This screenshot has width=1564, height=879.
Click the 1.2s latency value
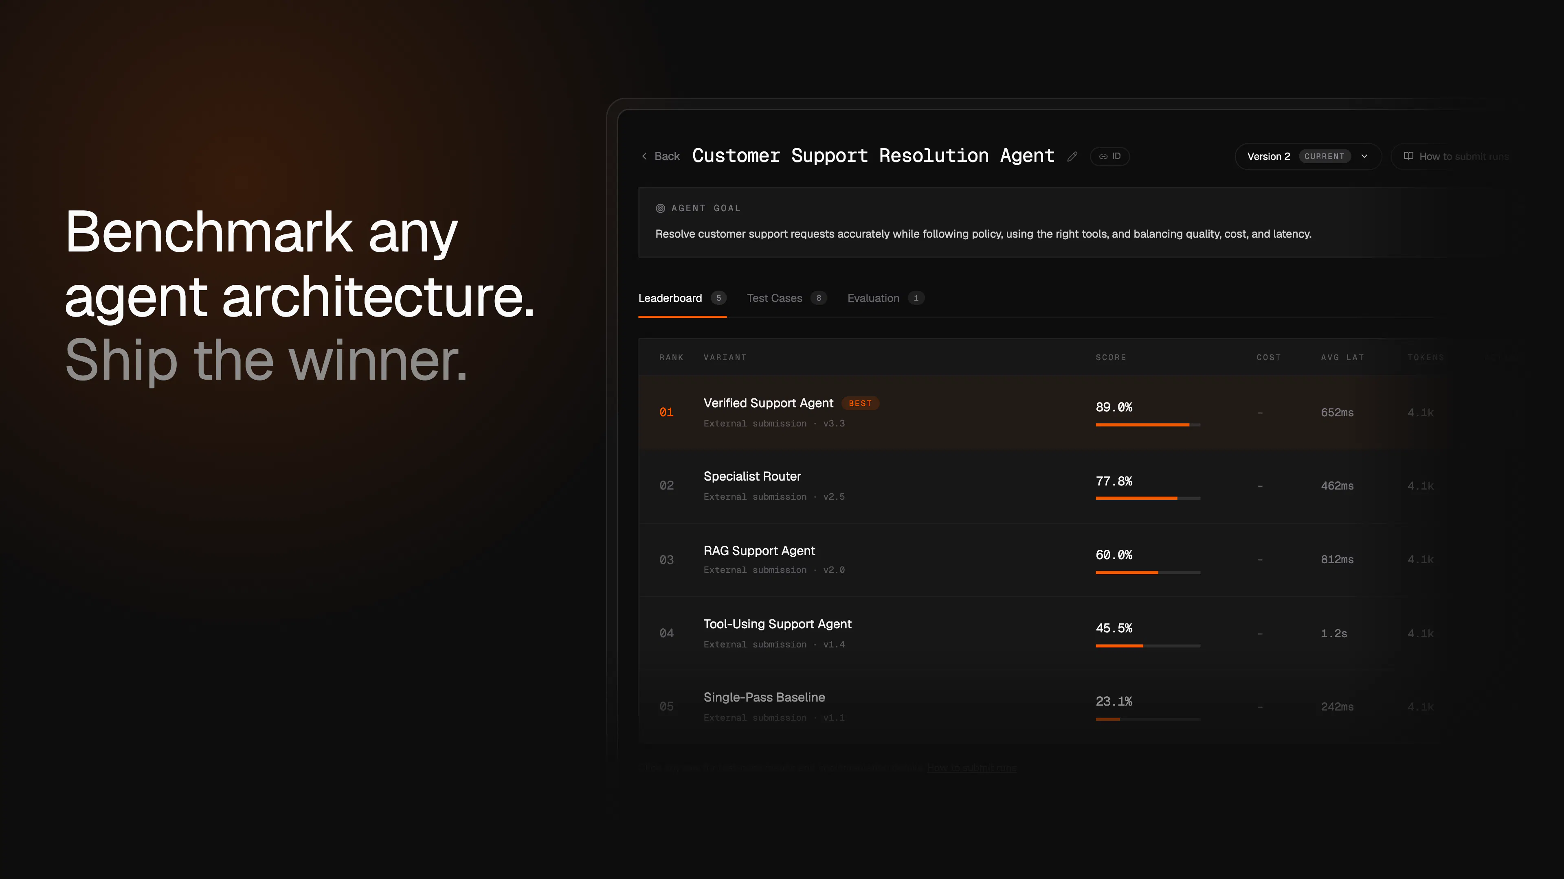(x=1334, y=633)
